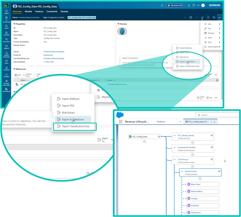Toggle Selection Mode in References toolbar

[28, 75]
